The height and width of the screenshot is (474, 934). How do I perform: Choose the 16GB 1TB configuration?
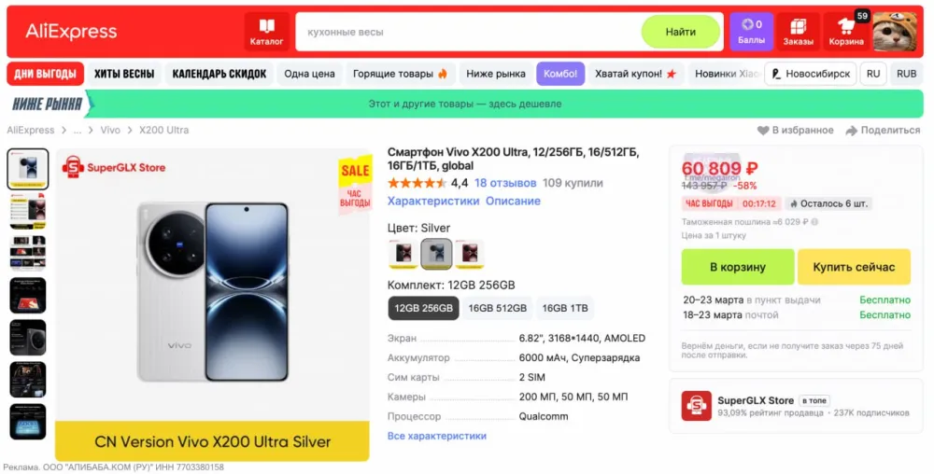coord(565,308)
